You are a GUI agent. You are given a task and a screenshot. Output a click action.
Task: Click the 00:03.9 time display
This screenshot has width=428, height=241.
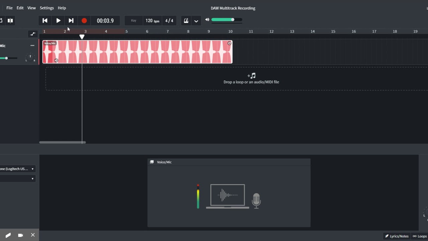click(105, 21)
